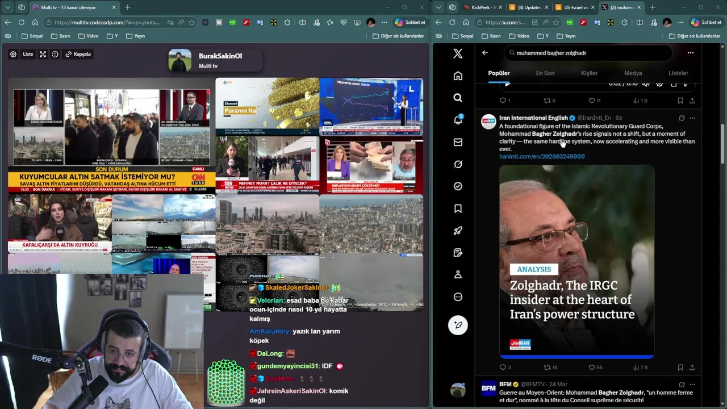Click home button in X browser toolbar

click(466, 22)
